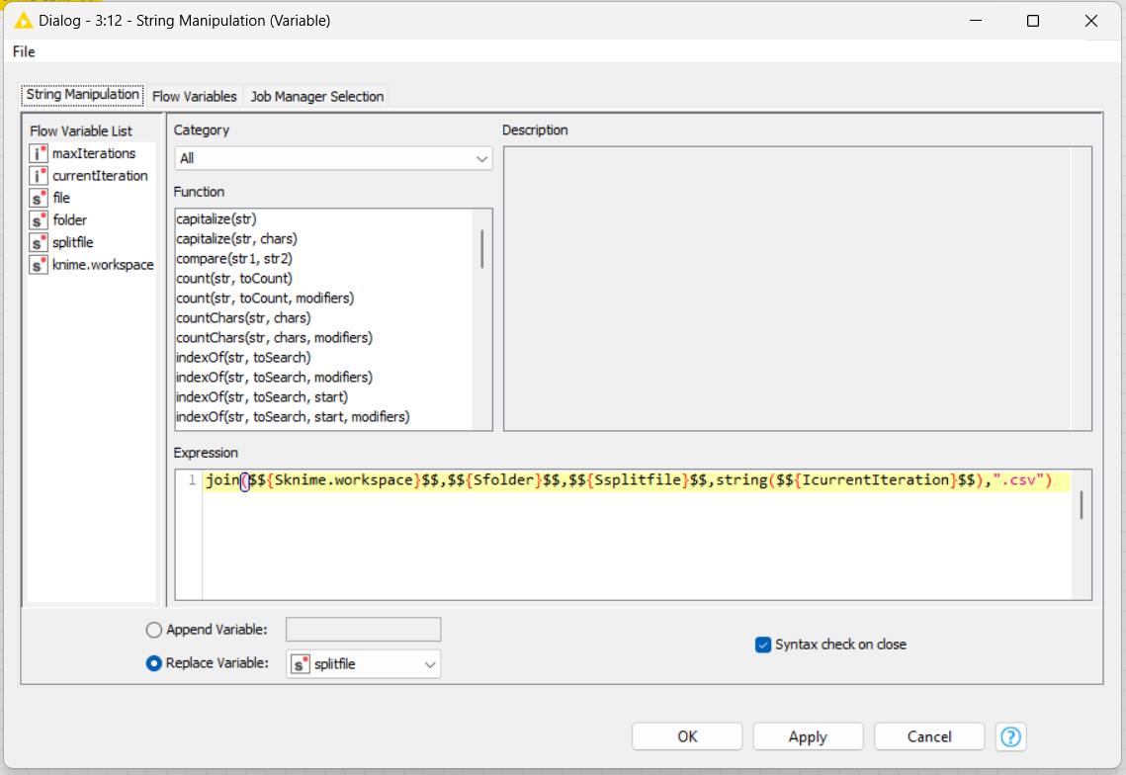
Task: Click the currentIteration integer variable icon
Action: [x=39, y=176]
